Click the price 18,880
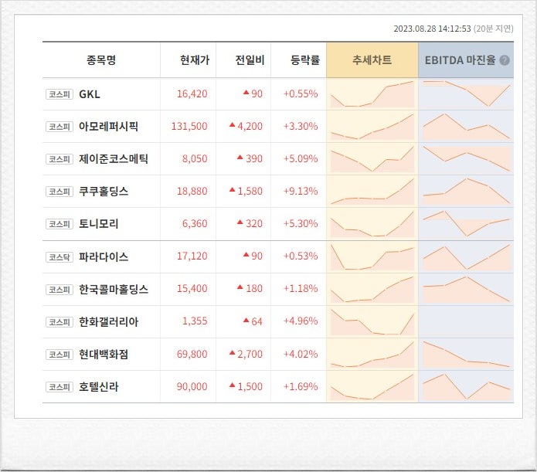537x472 pixels. pyautogui.click(x=192, y=191)
